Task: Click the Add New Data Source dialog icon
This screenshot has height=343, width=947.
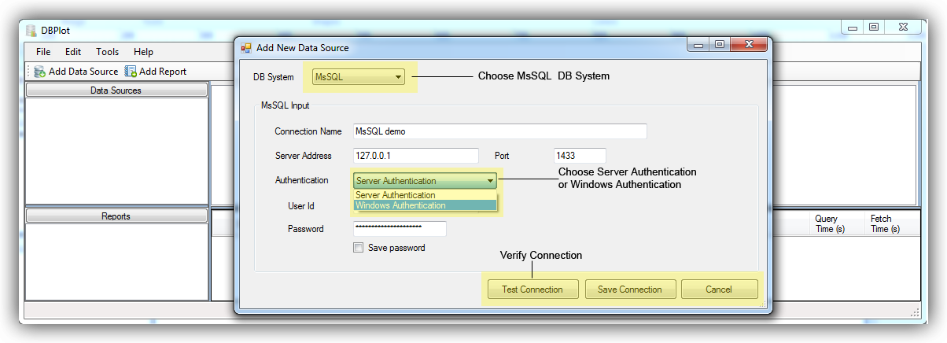Action: 246,48
